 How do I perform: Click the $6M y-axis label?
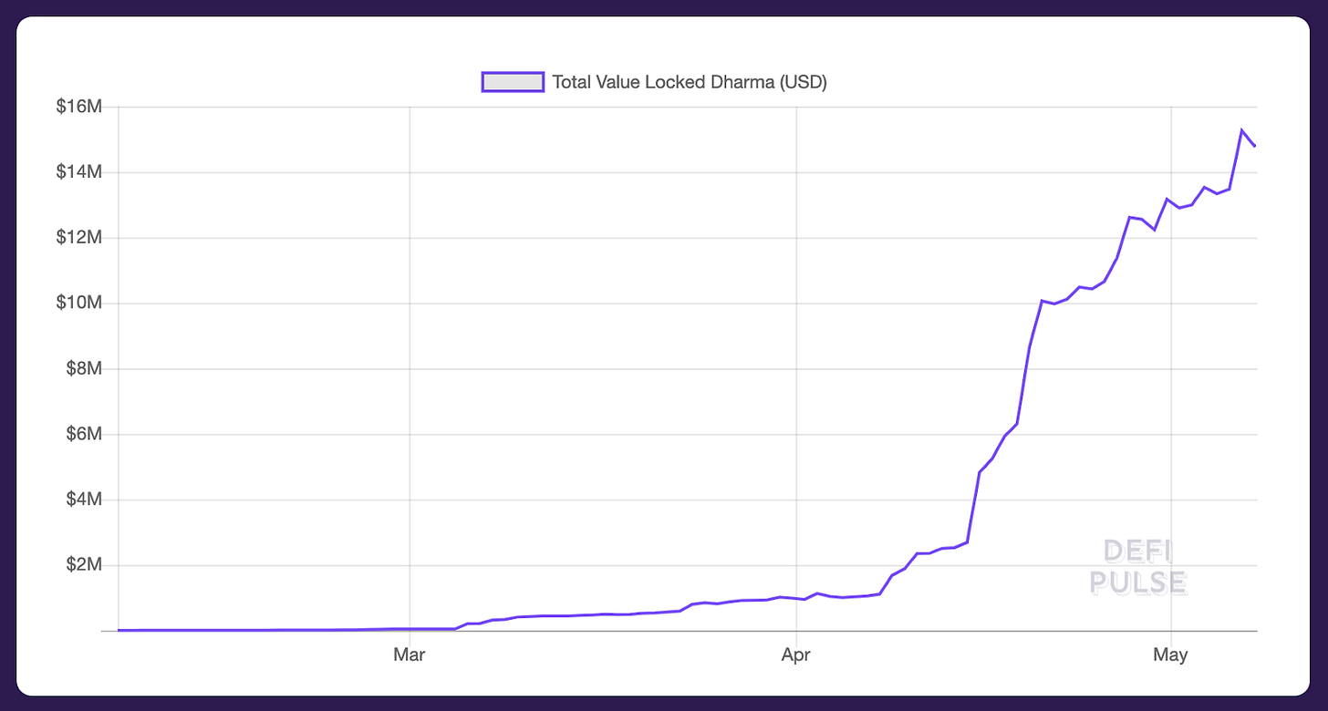coord(84,434)
